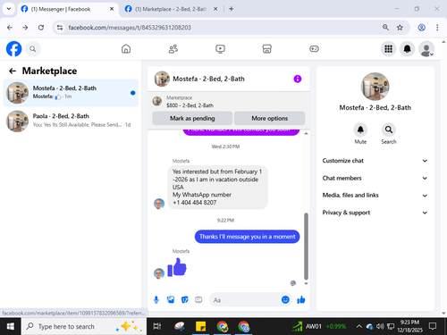447x335 pixels.
Task: Click the Mark as pending button
Action: [x=192, y=118]
